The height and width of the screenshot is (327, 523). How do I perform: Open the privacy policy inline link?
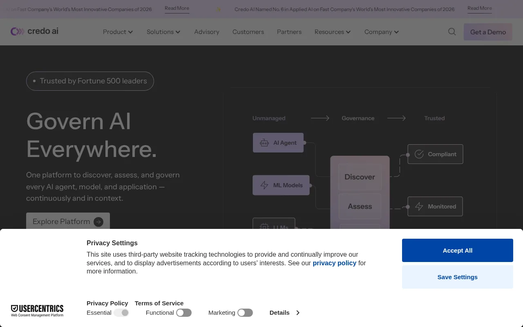click(x=335, y=263)
